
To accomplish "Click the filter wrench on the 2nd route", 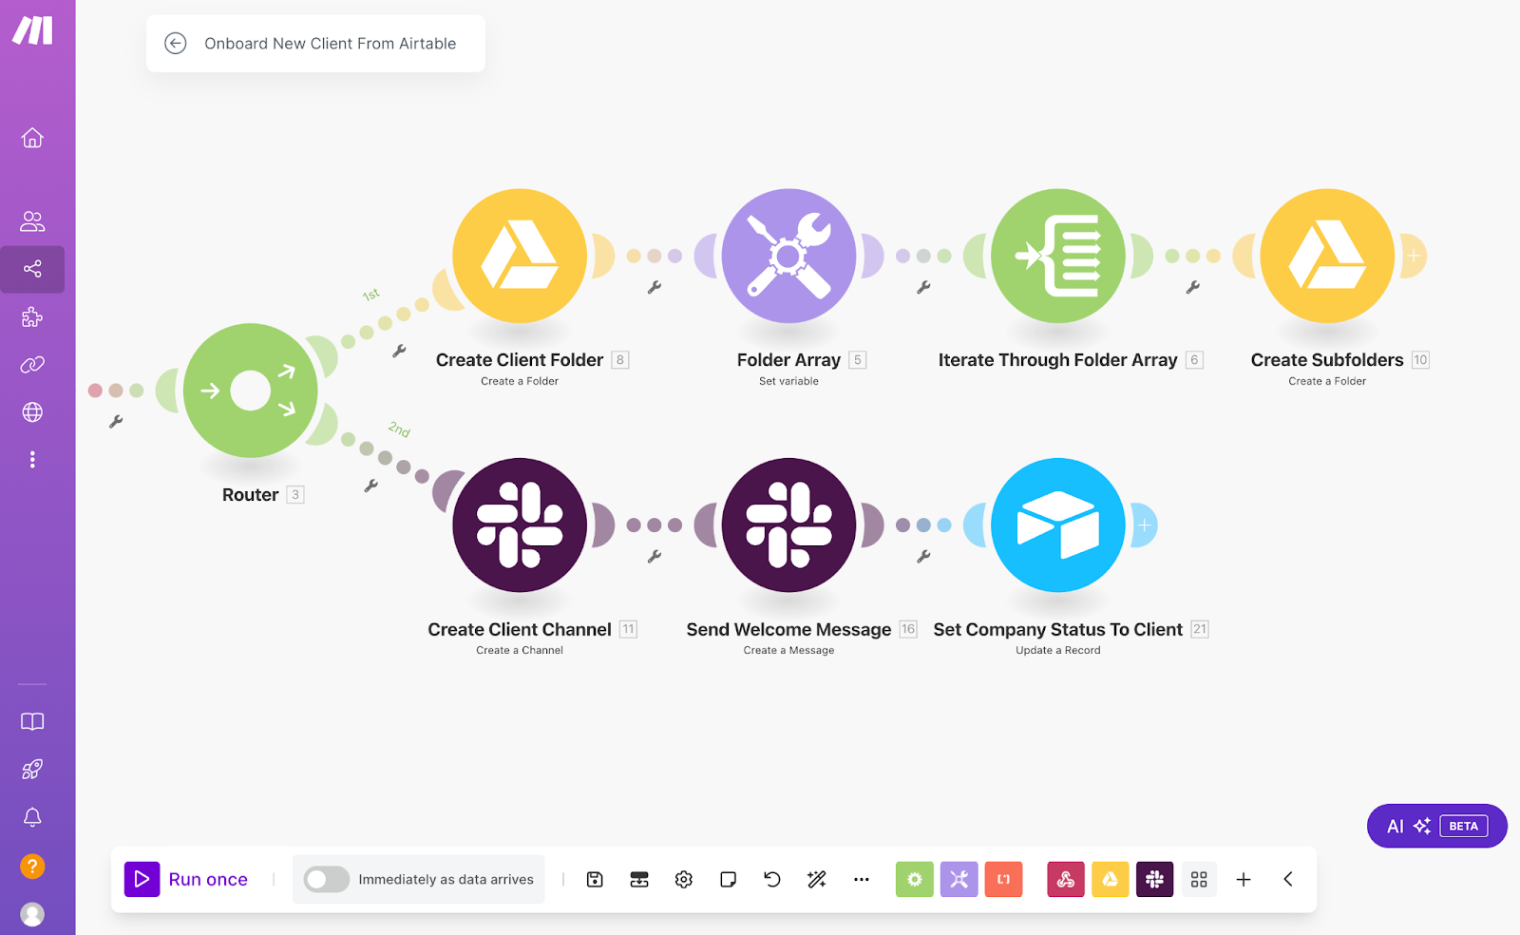I will 371,486.
